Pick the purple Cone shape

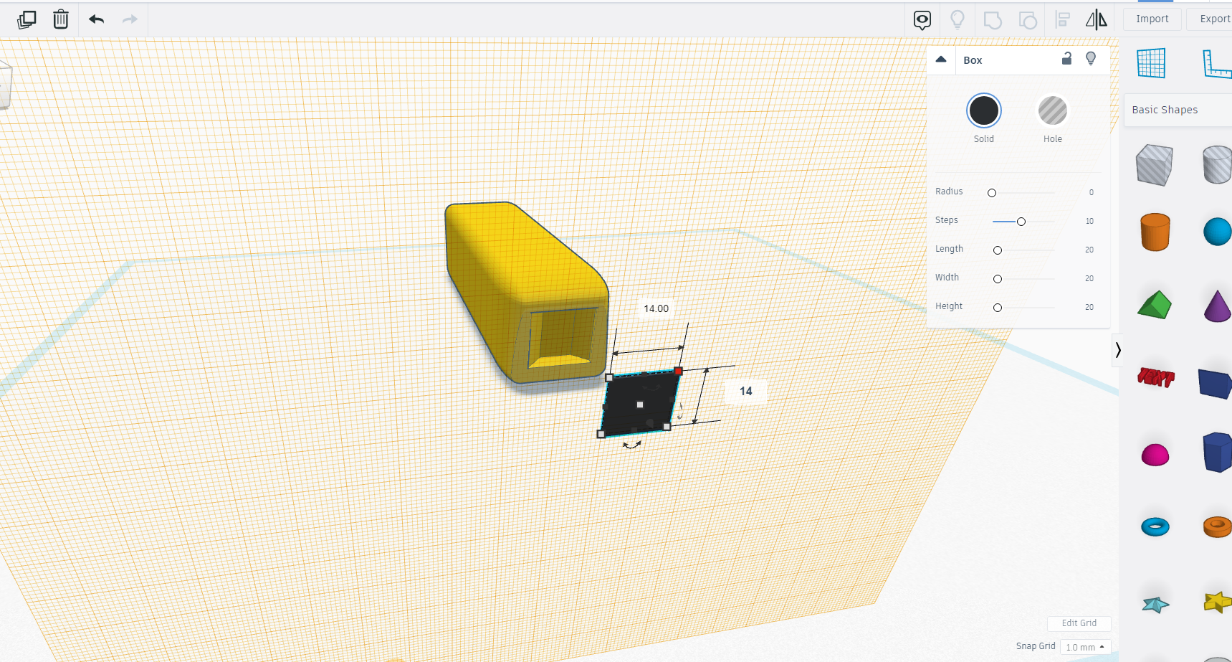coord(1217,306)
